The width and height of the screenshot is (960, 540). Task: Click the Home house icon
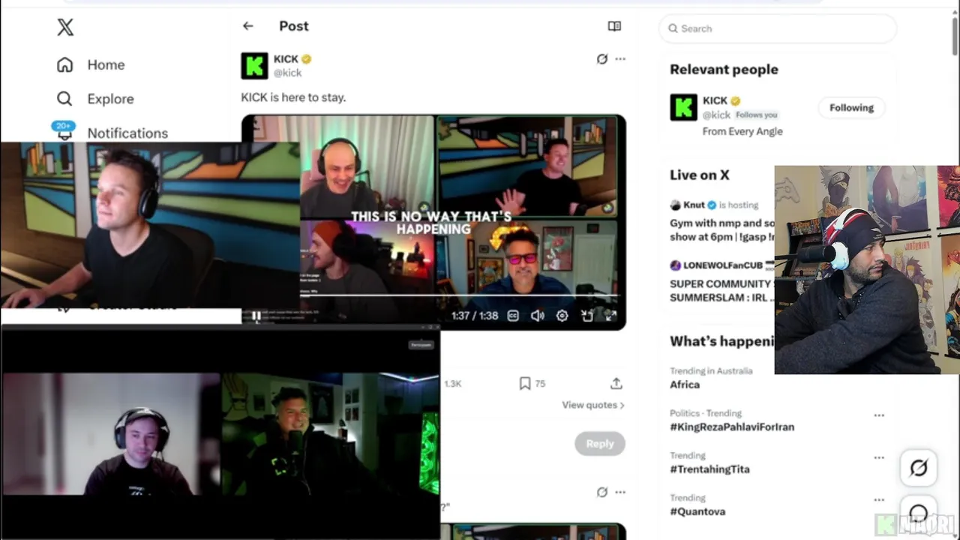click(64, 64)
